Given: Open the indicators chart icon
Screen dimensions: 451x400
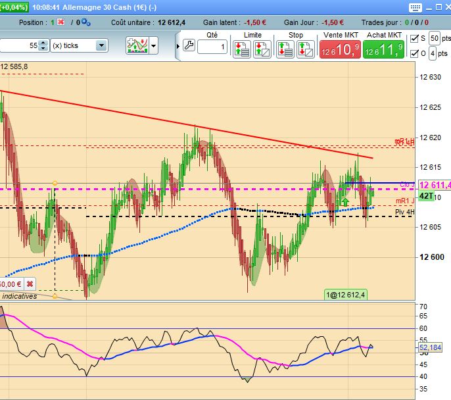Looking at the screenshot, I should pyautogui.click(x=137, y=45).
